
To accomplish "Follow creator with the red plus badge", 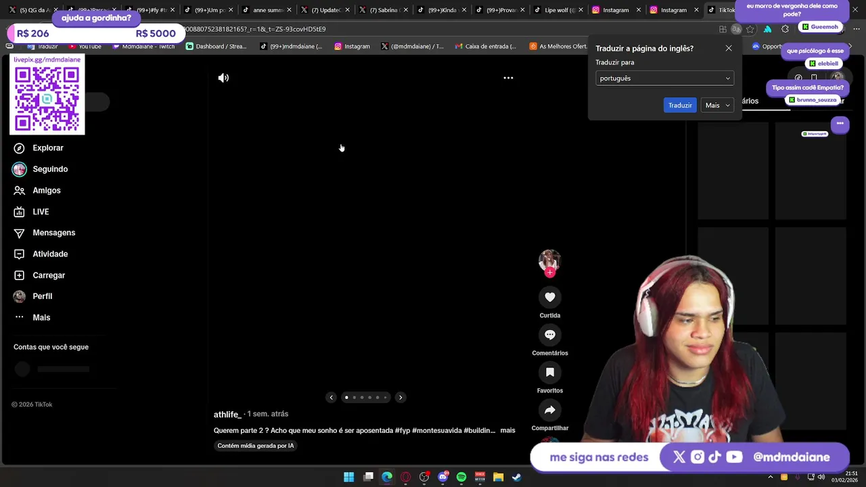I will pos(550,273).
